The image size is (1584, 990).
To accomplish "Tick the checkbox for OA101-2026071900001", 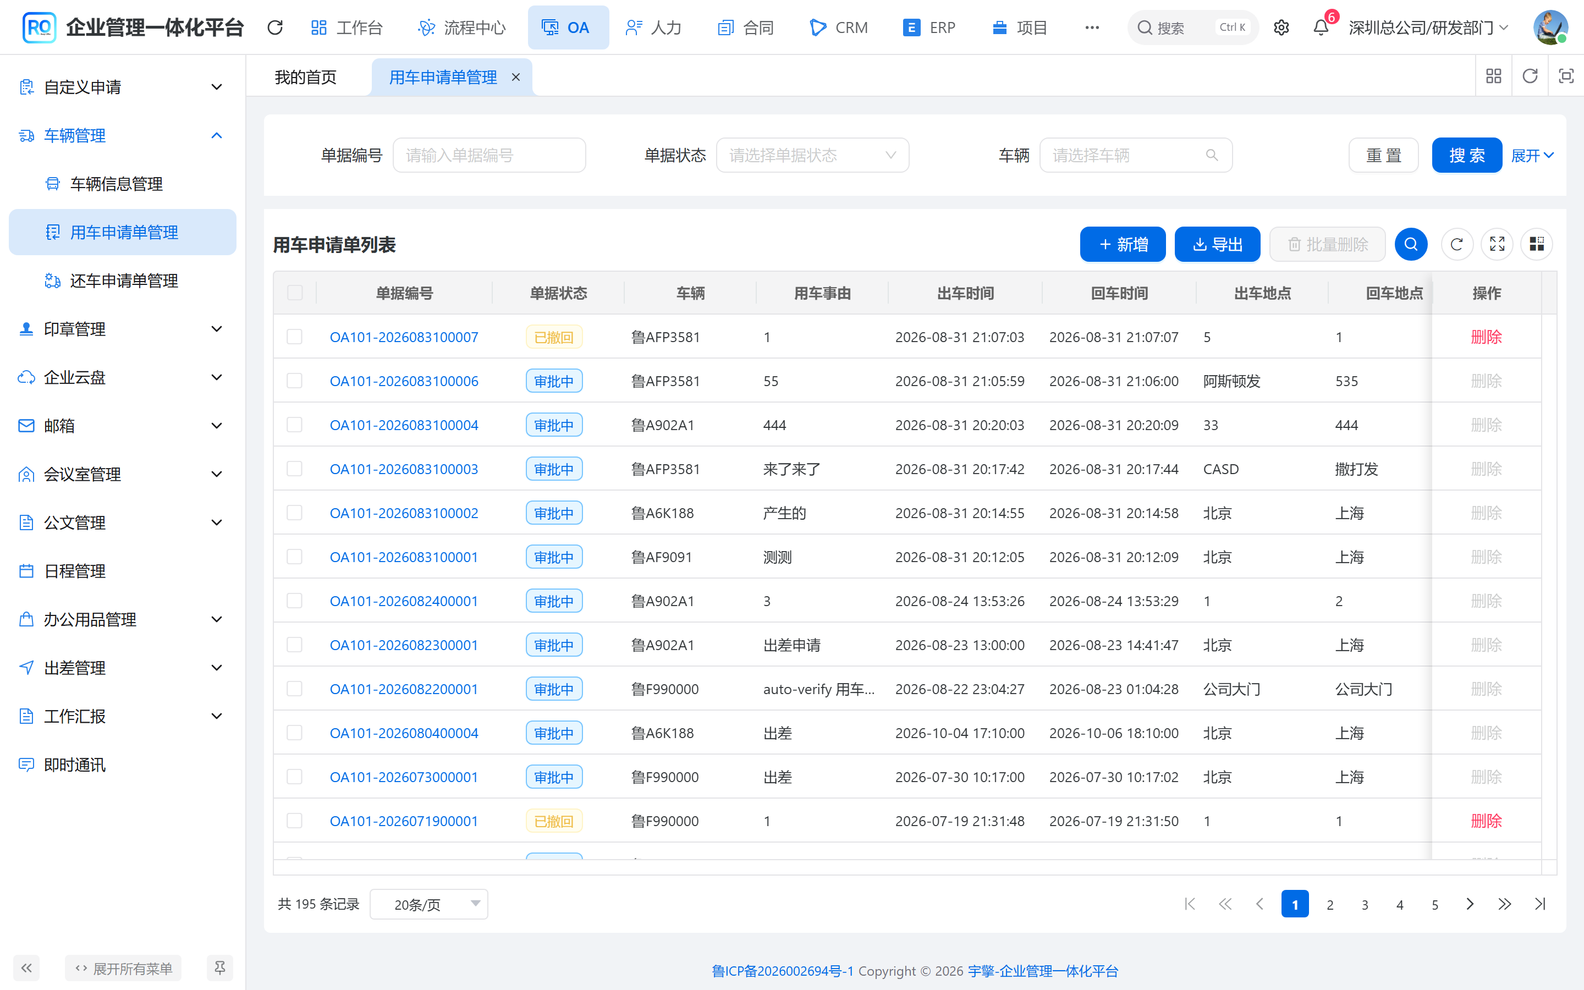I will pos(295,821).
